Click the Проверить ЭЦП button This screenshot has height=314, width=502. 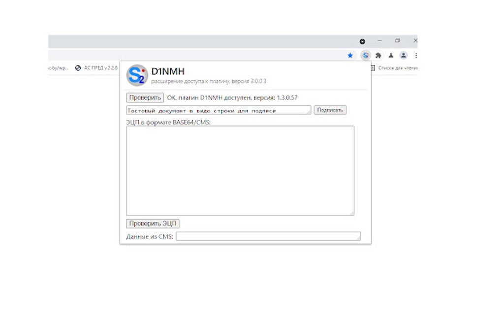coord(153,223)
